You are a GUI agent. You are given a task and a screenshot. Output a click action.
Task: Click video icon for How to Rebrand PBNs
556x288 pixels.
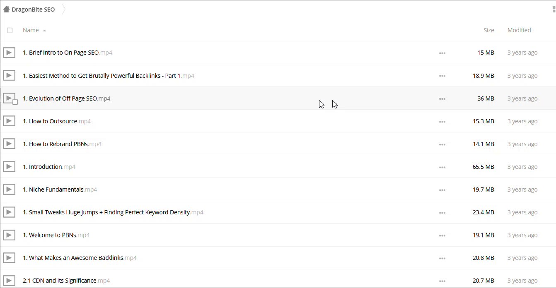point(9,144)
